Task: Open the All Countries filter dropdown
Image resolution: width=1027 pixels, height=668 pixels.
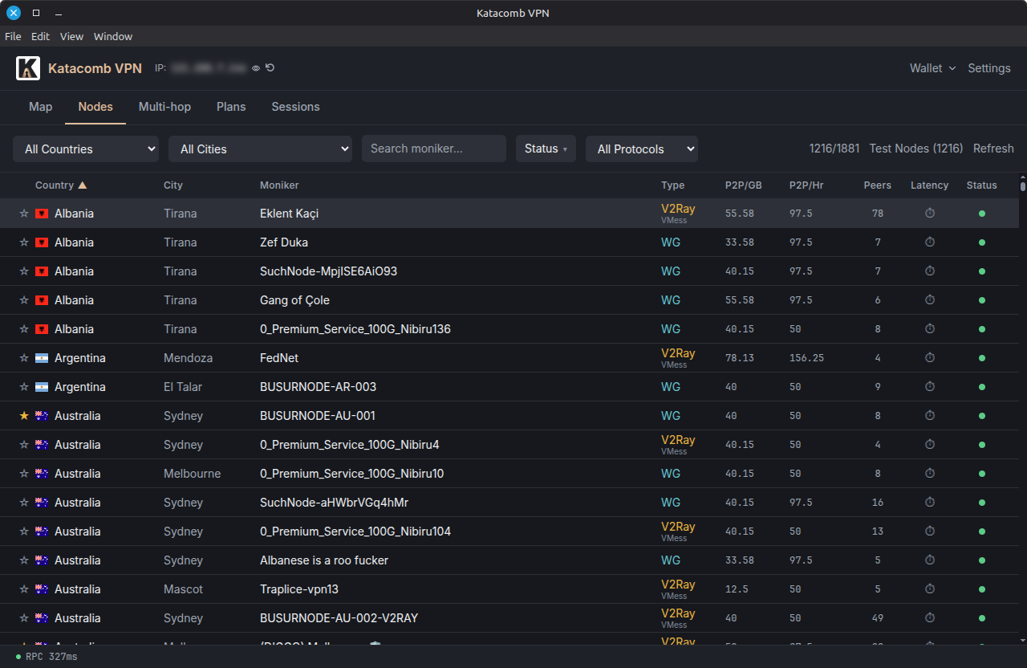Action: pos(86,149)
